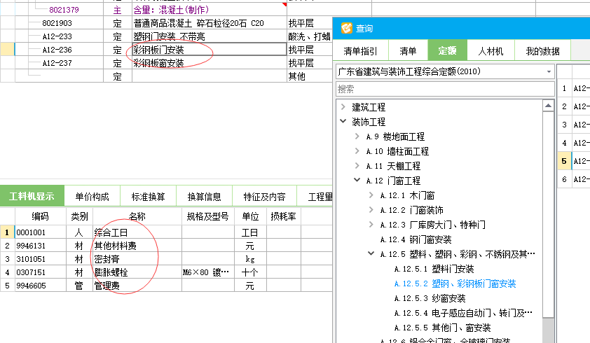The image size is (590, 343).
Task: Expand A.10 墙柱面工程 node
Action: 357,150
